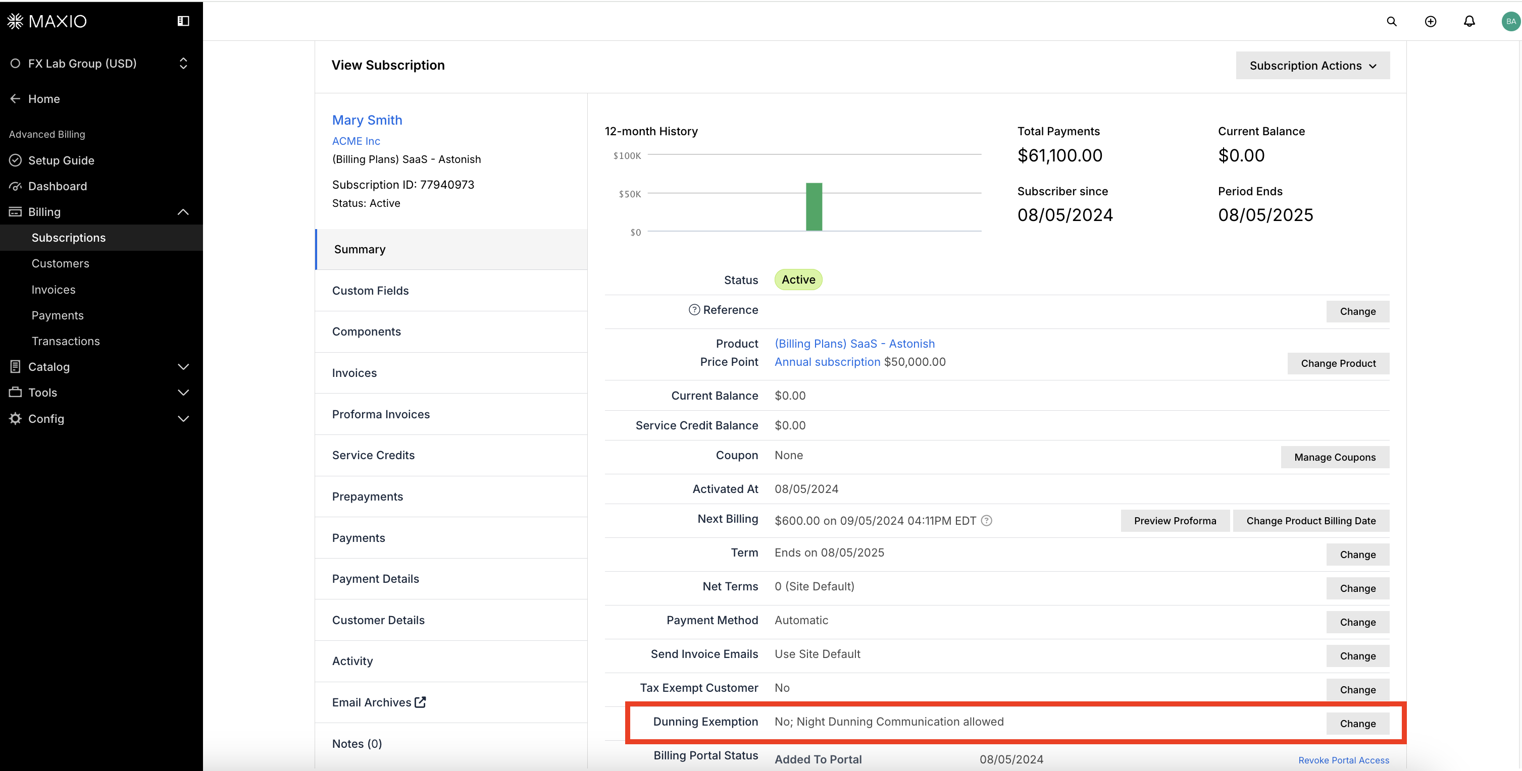This screenshot has width=1522, height=771.
Task: Open Payments in the sidebar Billing menu
Action: click(x=57, y=315)
